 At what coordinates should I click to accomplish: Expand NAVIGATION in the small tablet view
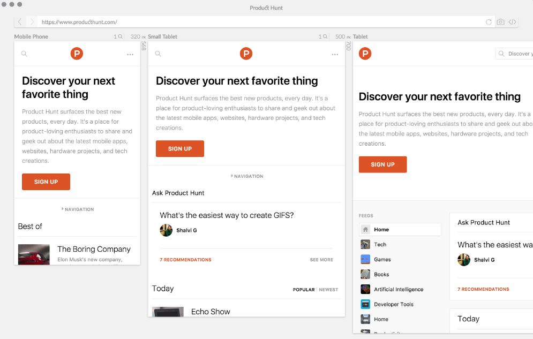246,176
